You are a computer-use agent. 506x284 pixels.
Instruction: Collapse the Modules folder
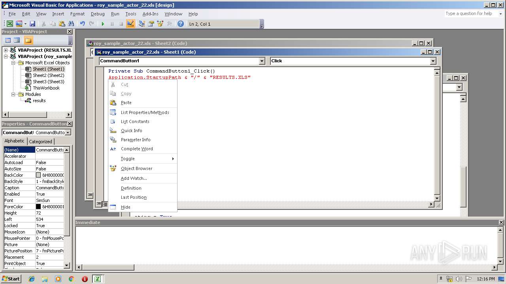pyautogui.click(x=13, y=94)
